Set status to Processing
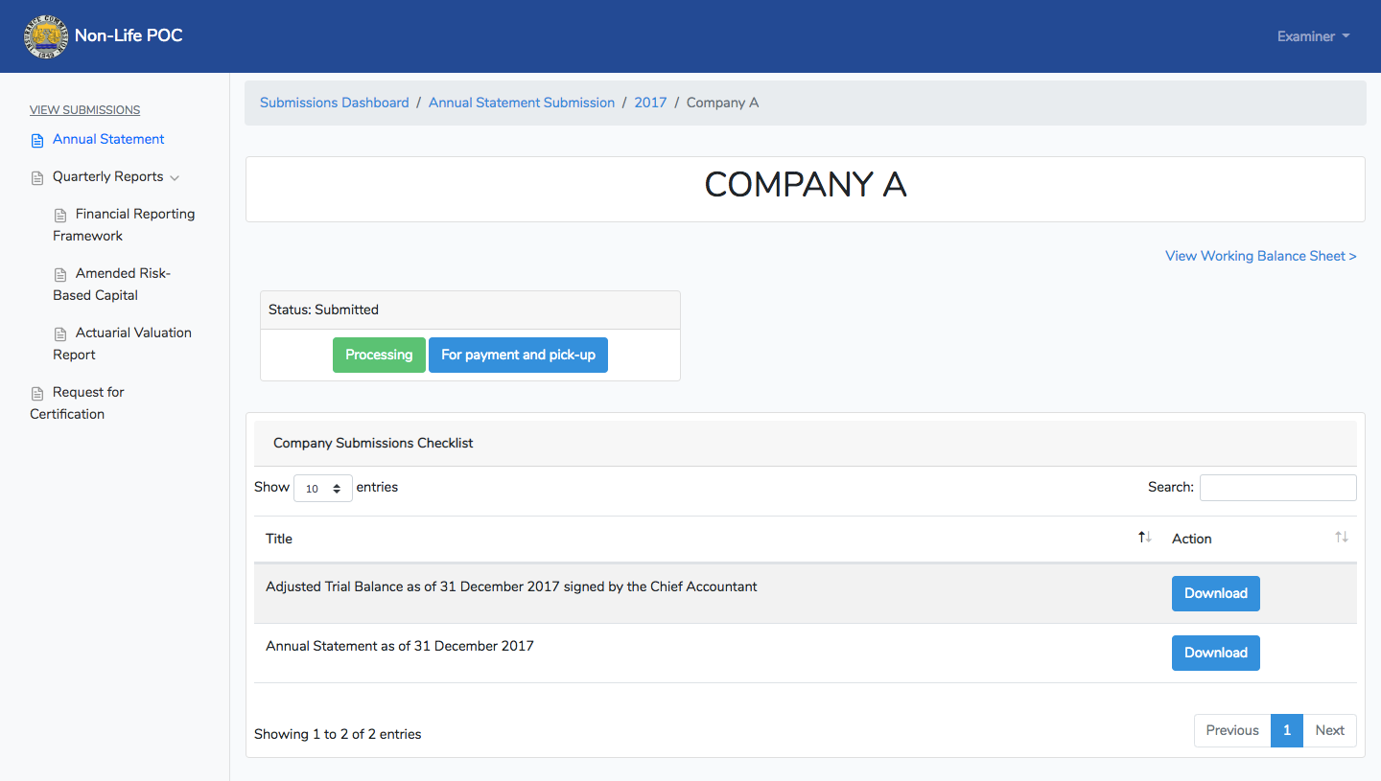 [x=379, y=355]
